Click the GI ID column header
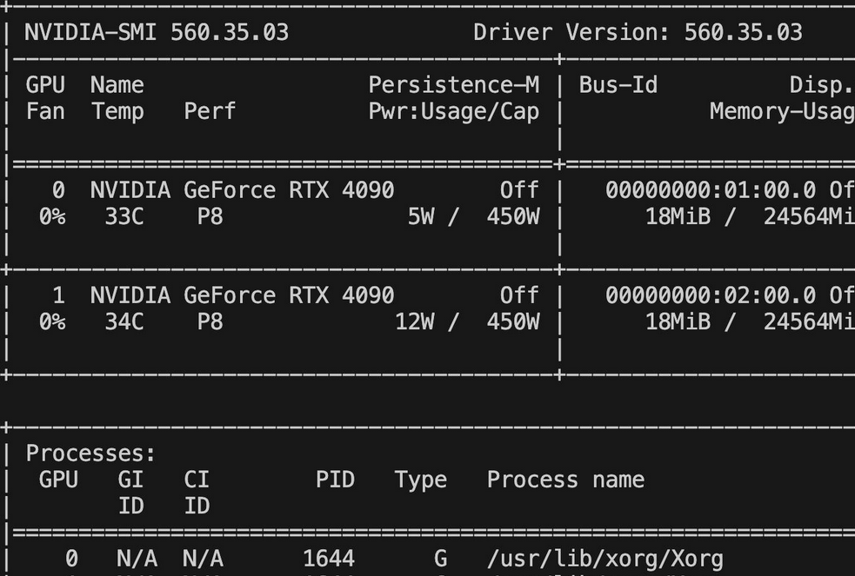Image resolution: width=855 pixels, height=576 pixels. point(130,493)
